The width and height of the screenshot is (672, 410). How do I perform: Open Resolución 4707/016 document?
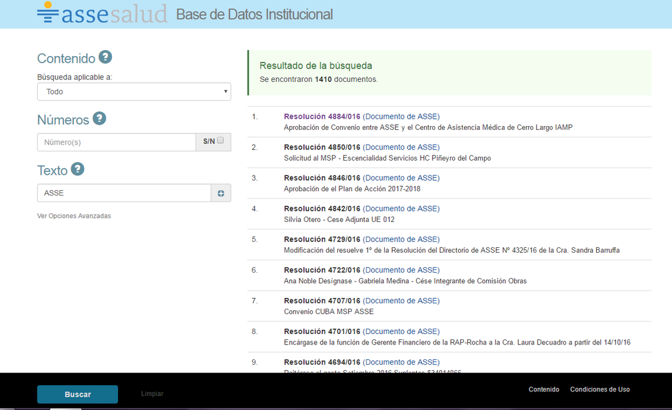pyautogui.click(x=362, y=301)
